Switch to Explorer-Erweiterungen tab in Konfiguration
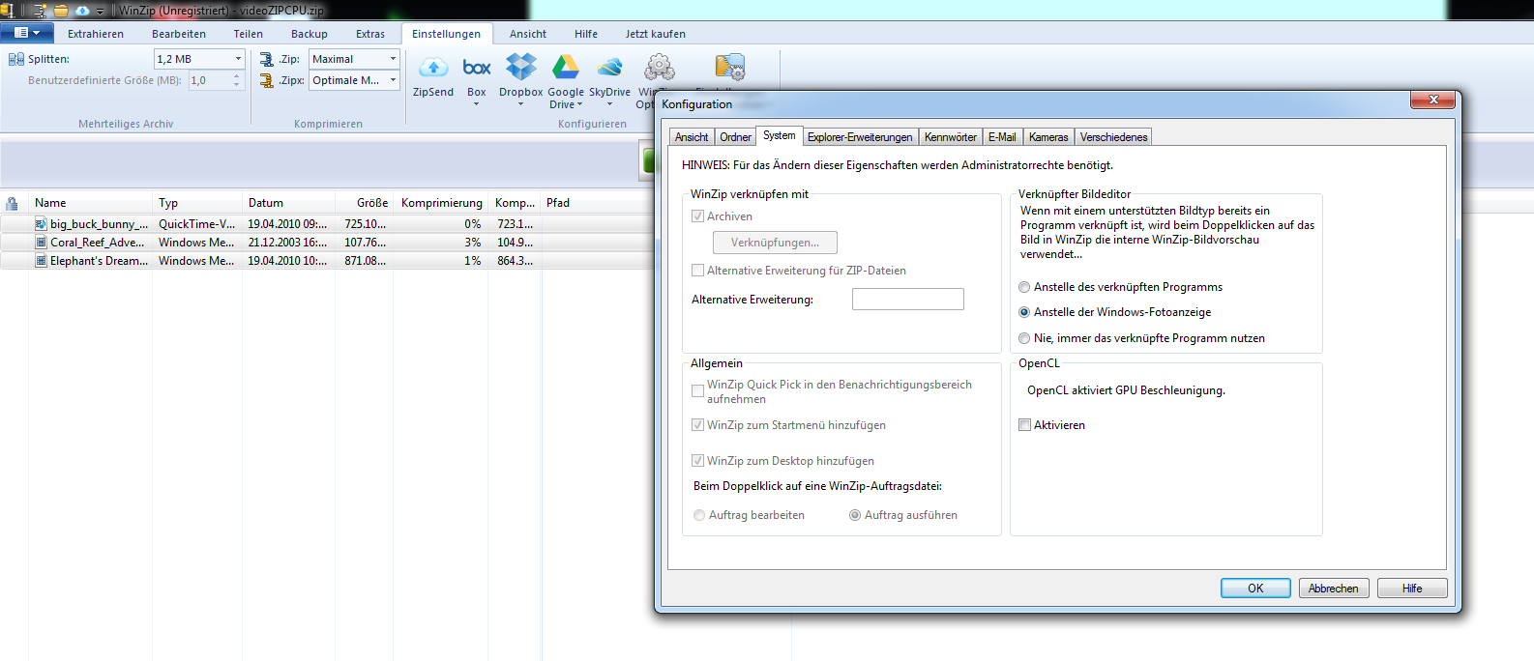 860,137
